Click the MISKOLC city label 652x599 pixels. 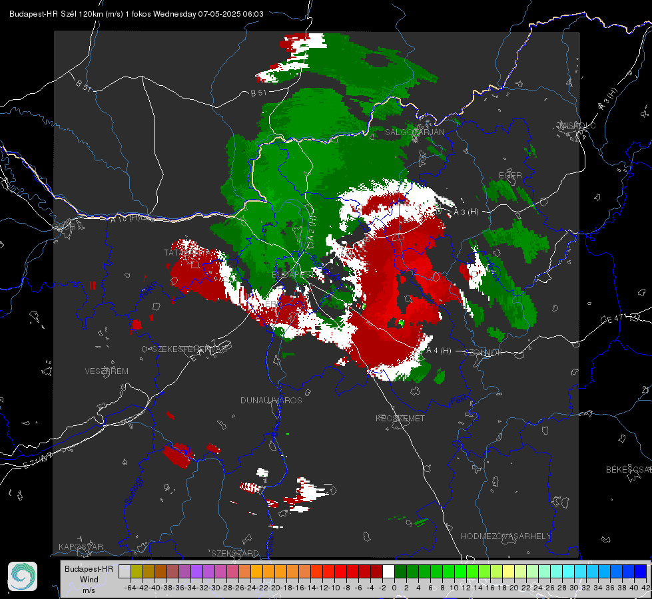(x=578, y=125)
